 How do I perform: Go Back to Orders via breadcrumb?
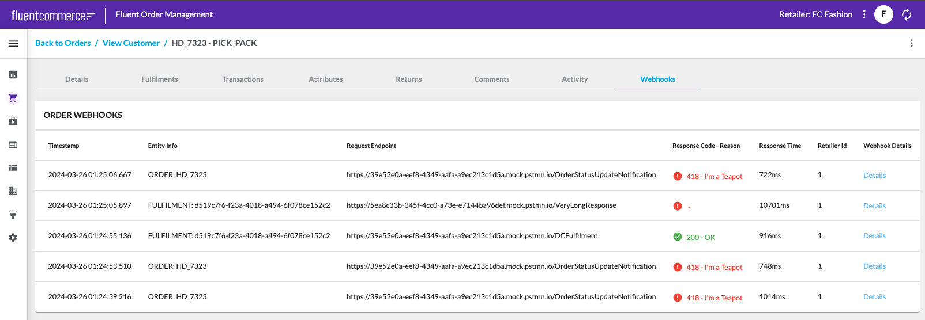point(63,43)
